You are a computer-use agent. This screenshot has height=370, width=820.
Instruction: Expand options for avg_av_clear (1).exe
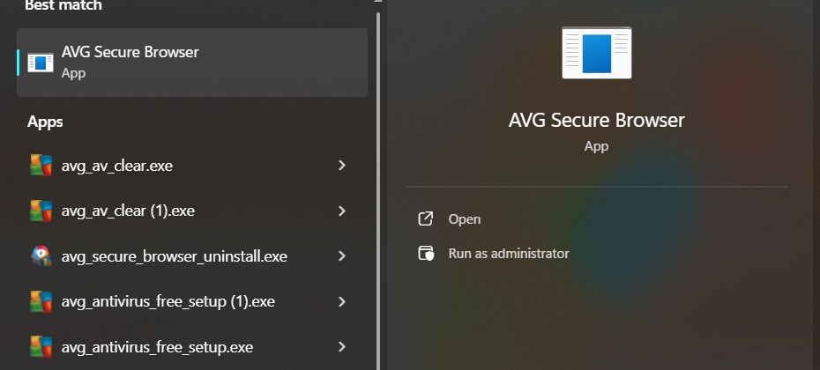[x=341, y=211]
